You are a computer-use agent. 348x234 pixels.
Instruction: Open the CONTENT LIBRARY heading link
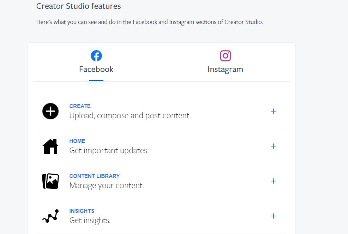(x=94, y=176)
